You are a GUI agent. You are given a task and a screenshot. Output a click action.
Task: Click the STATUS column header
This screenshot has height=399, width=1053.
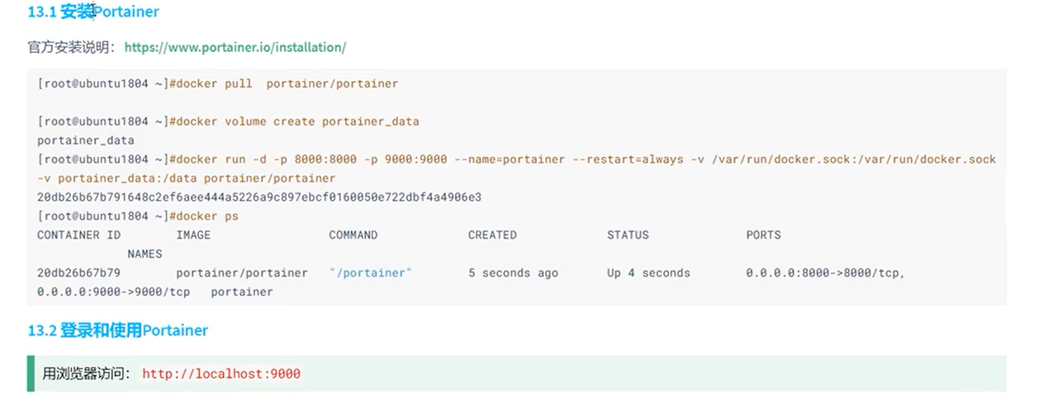[x=628, y=235]
